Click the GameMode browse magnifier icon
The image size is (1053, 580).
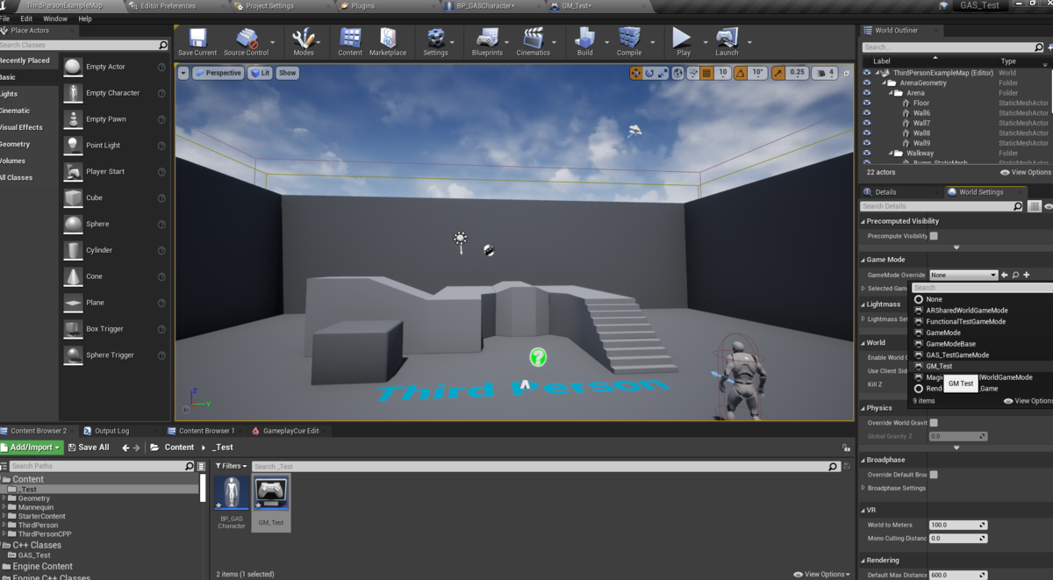(1015, 276)
